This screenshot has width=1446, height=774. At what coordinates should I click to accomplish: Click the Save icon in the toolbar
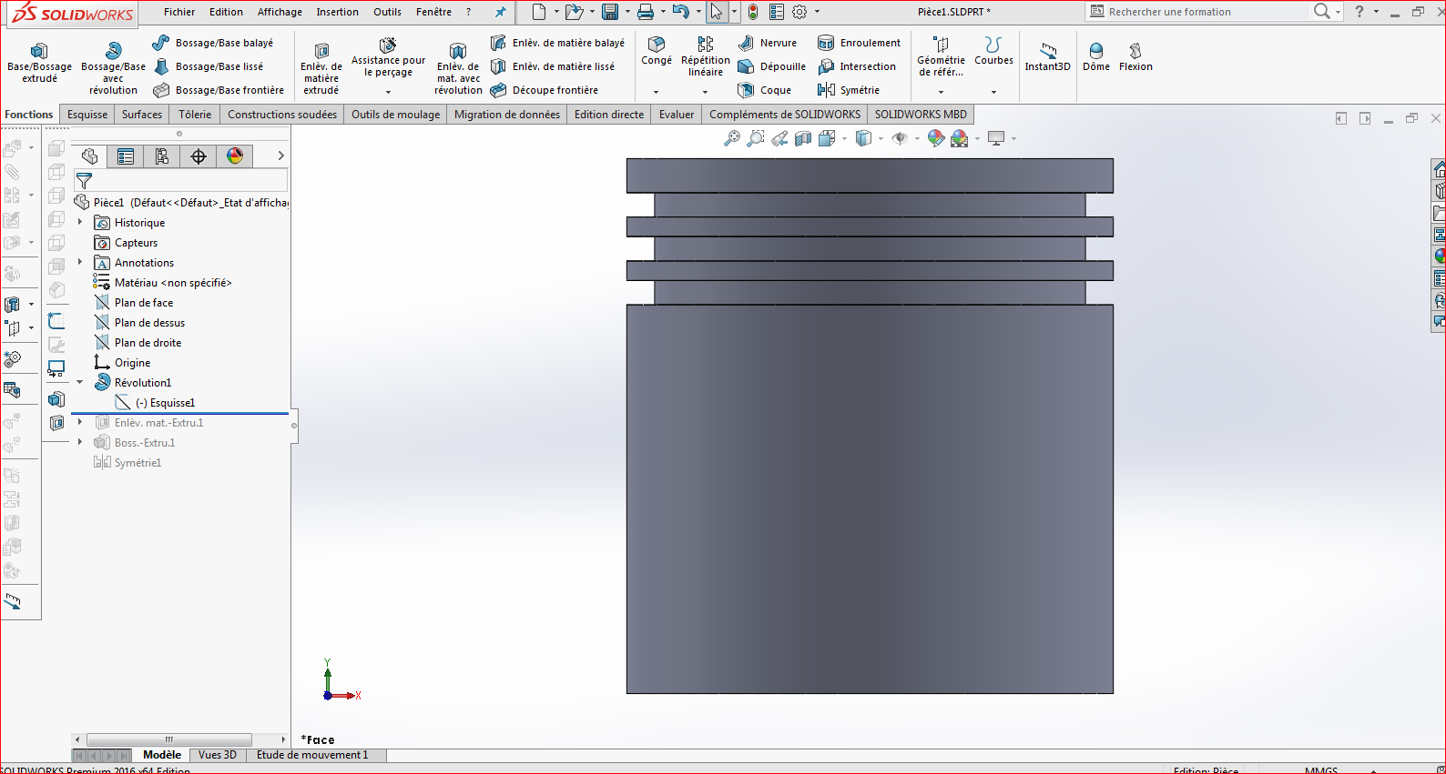click(610, 12)
